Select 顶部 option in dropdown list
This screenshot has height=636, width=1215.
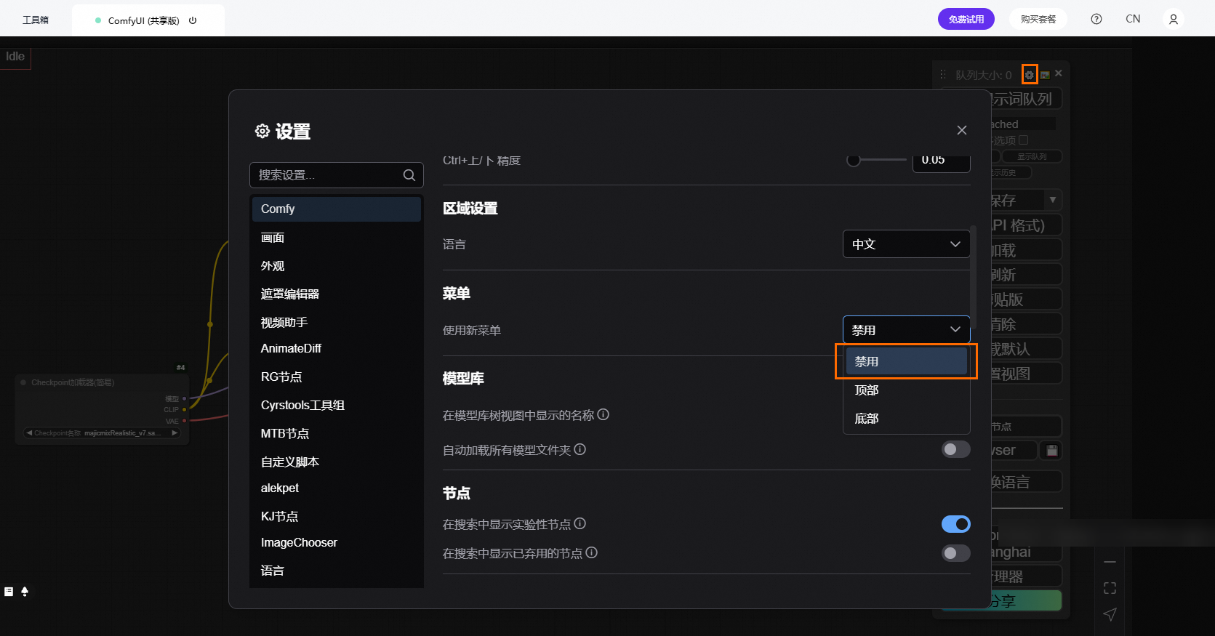(x=906, y=390)
